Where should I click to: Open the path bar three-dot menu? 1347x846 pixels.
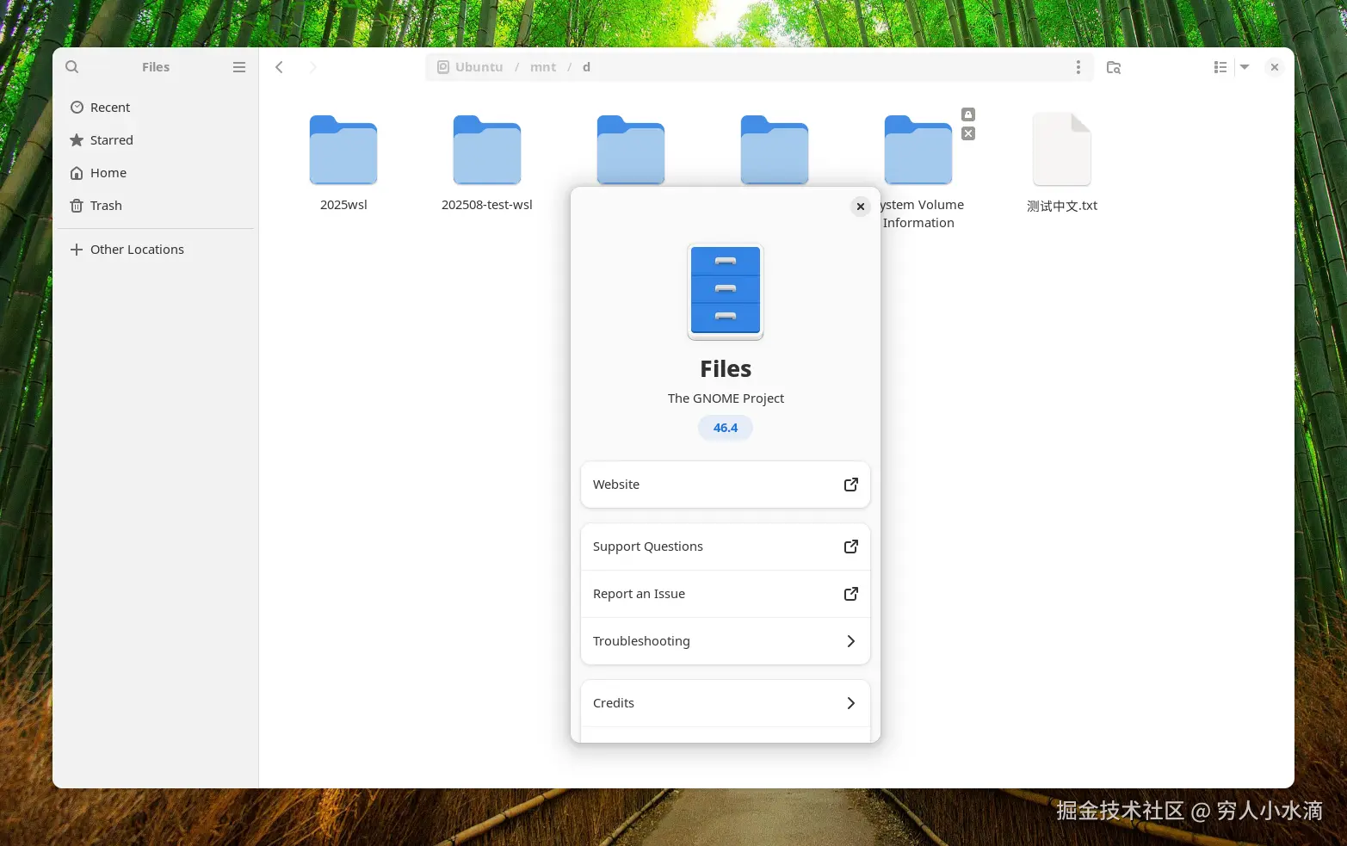click(x=1078, y=67)
